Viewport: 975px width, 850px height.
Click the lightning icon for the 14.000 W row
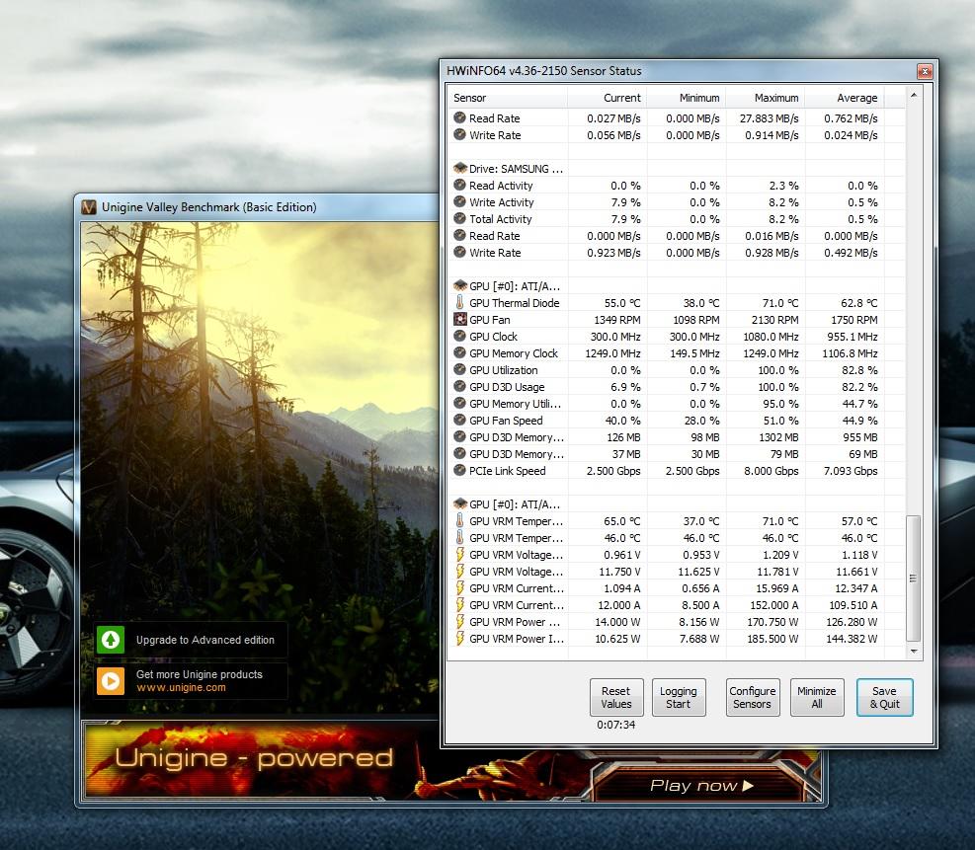point(459,621)
